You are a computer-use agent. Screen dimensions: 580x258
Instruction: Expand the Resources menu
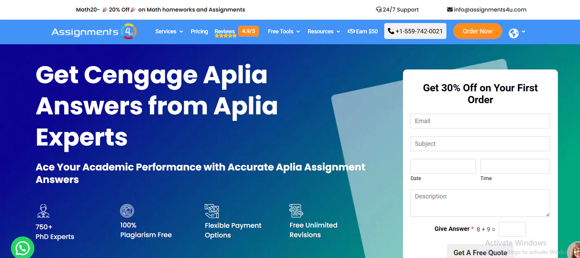point(323,31)
